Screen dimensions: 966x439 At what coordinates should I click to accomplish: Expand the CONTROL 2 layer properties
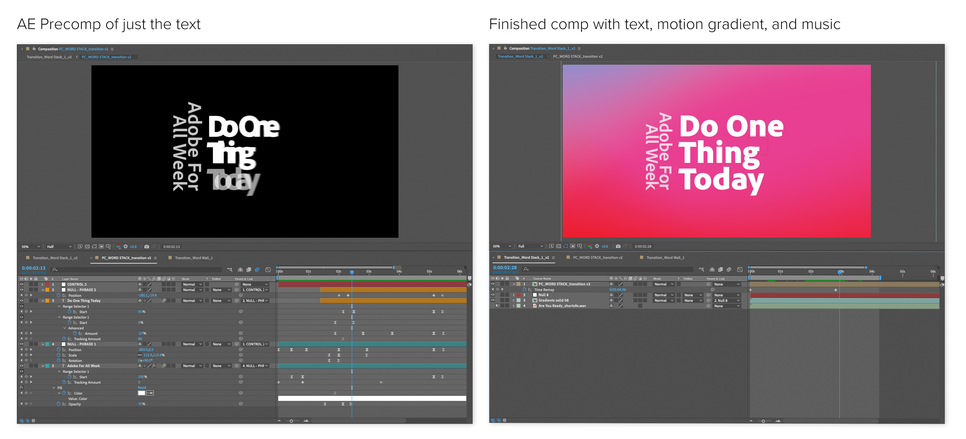[x=42, y=285]
